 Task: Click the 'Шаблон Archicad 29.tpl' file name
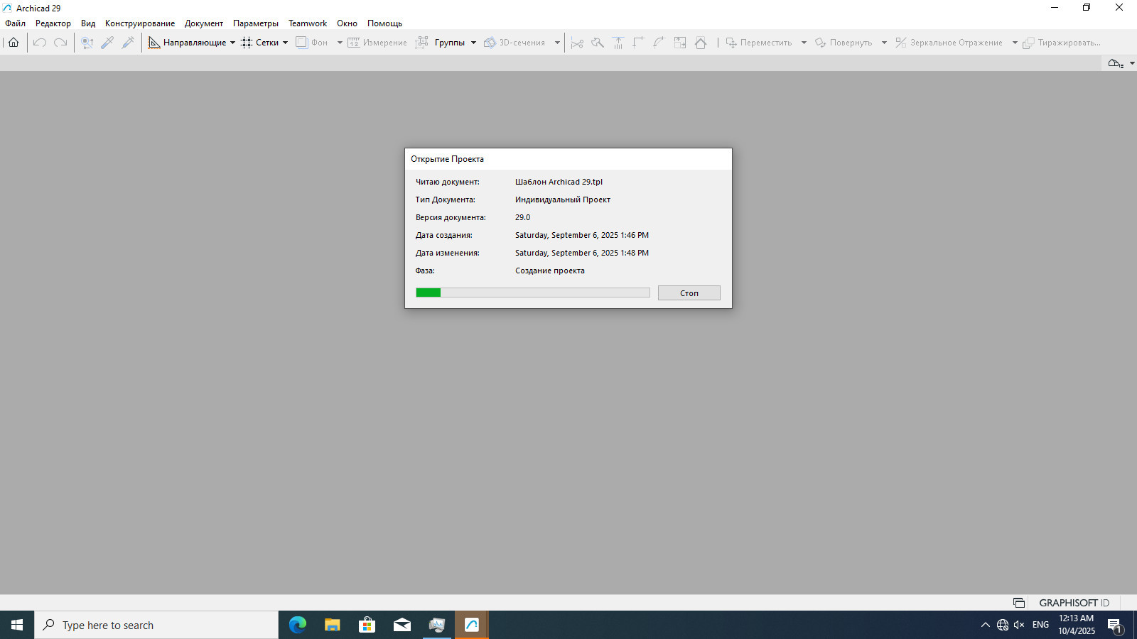[x=559, y=182]
